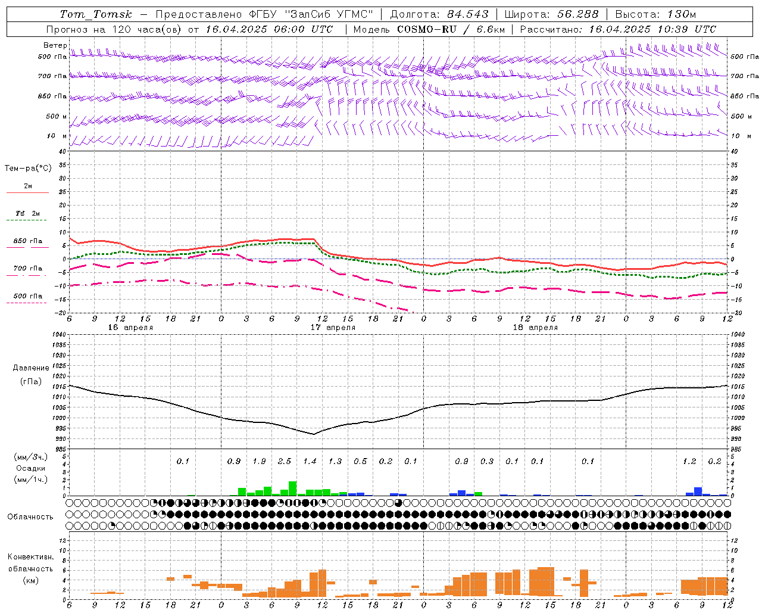
Task: Click the Ветер wind panel label
Action: (x=55, y=45)
